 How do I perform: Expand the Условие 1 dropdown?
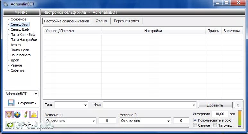71,121
